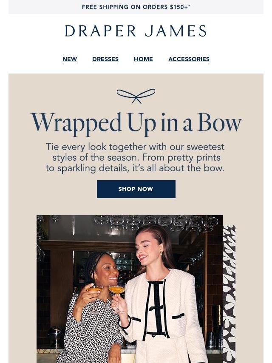
Task: Click the black-trimmed jacket pocket
Action: 178,316
